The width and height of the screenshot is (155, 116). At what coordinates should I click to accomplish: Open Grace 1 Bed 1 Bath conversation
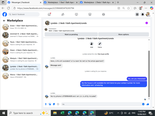[x=21, y=27]
